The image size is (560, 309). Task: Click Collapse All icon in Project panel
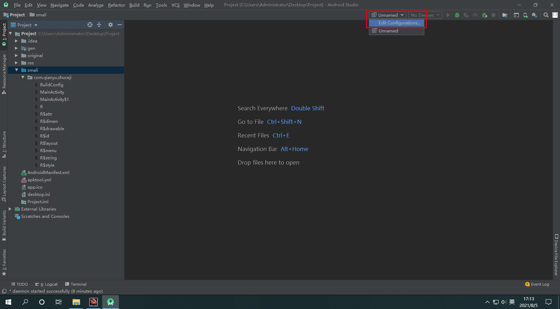(99, 25)
